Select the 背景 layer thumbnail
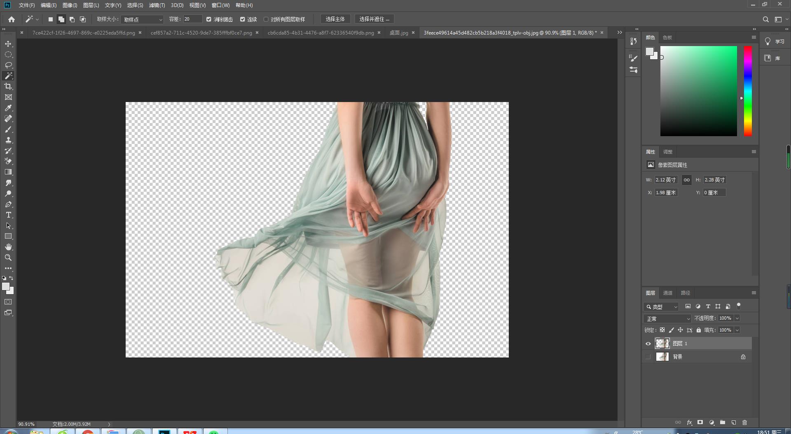Image resolution: width=791 pixels, height=434 pixels. pos(662,357)
